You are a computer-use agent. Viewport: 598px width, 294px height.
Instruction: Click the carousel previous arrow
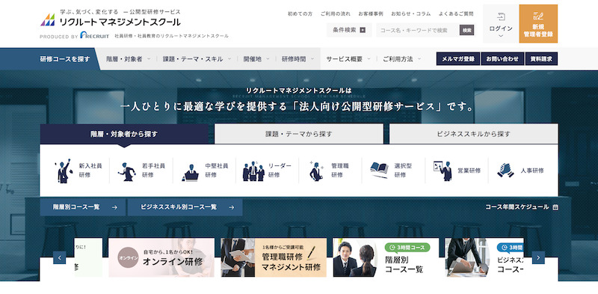click(x=60, y=258)
